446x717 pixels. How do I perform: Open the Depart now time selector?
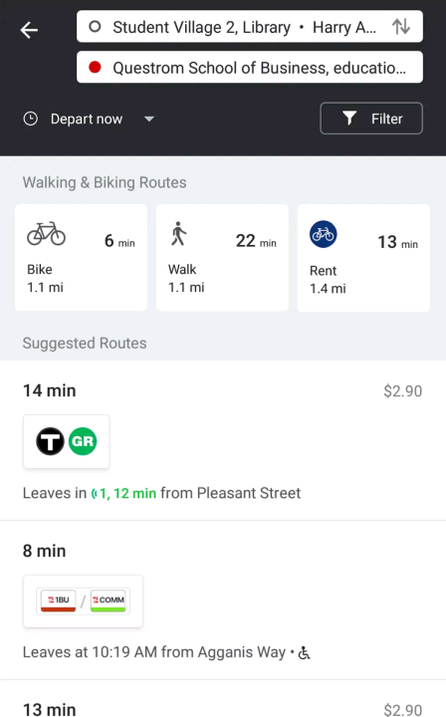[89, 119]
